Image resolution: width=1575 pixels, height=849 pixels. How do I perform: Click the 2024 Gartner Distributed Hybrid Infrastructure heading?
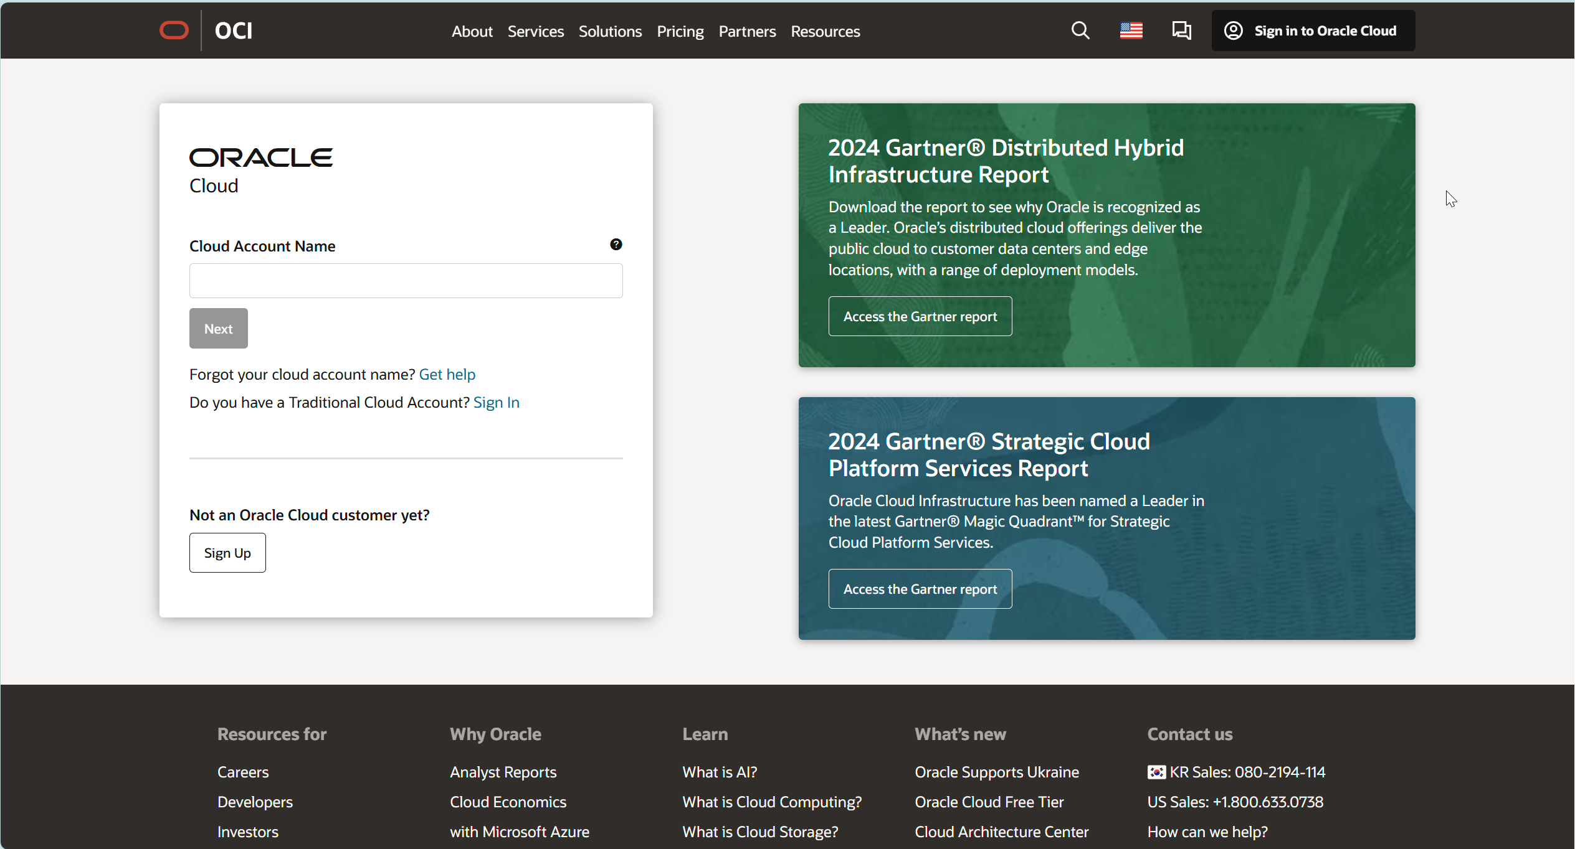(x=1006, y=161)
